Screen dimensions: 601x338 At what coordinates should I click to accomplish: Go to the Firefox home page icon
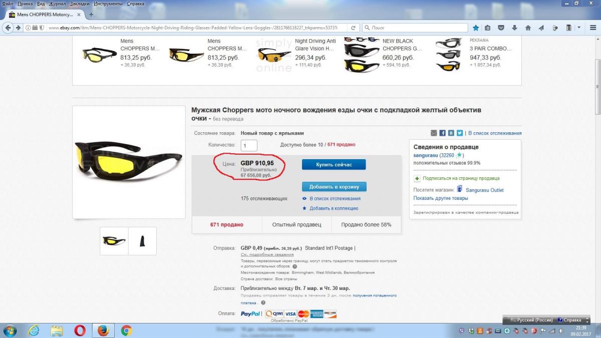coord(528,28)
